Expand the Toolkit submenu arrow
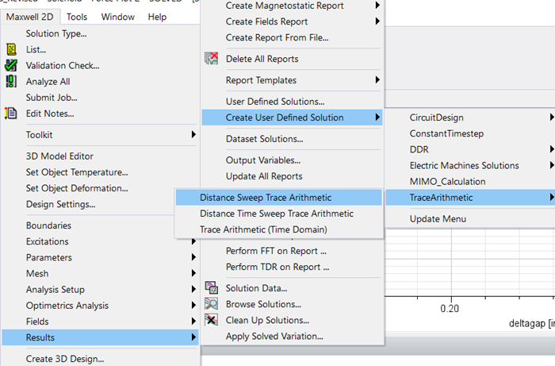The image size is (555, 366). pyautogui.click(x=193, y=134)
